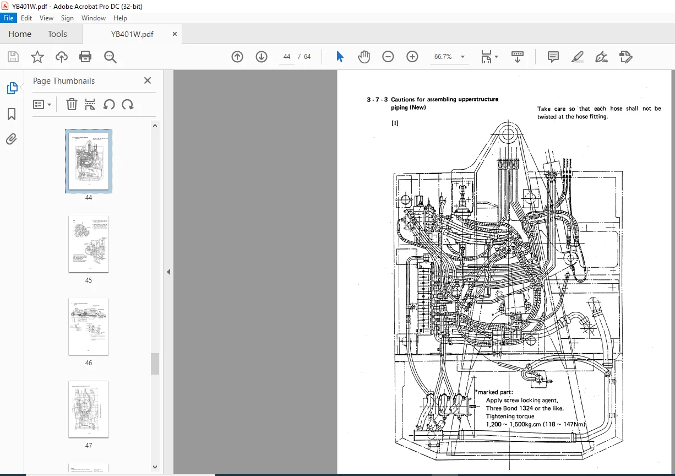Open thumbnail options menu dropdown
The image size is (675, 476).
[42, 104]
